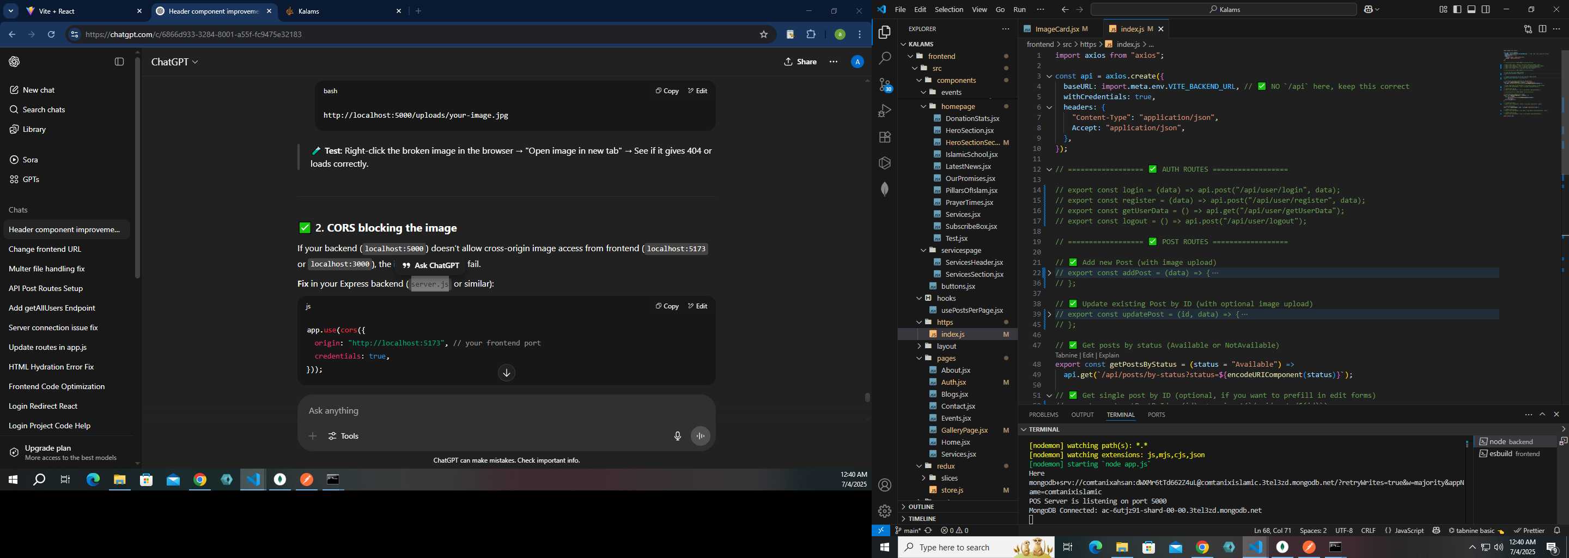Fold the headers block at line 6
1569x558 pixels.
pyautogui.click(x=1049, y=107)
